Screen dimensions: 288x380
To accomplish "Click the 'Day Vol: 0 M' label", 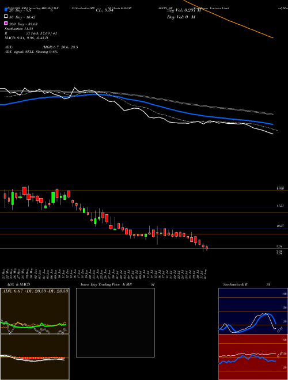I will tap(181, 17).
